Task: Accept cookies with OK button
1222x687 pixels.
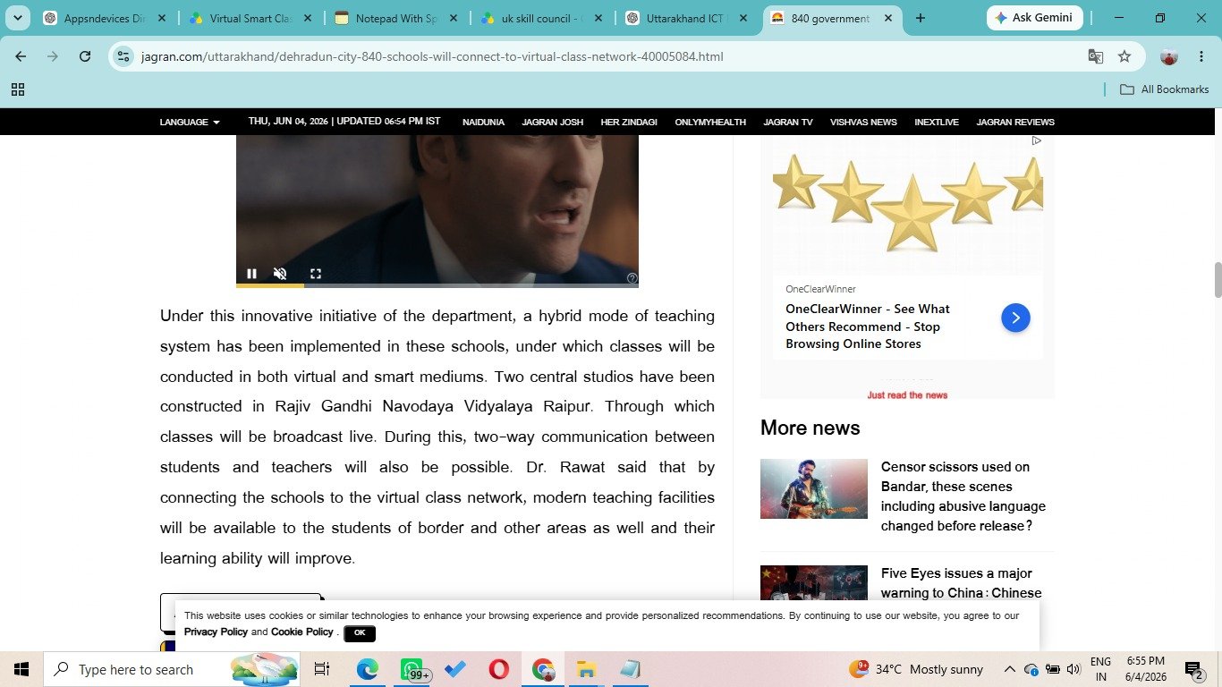Action: (360, 632)
